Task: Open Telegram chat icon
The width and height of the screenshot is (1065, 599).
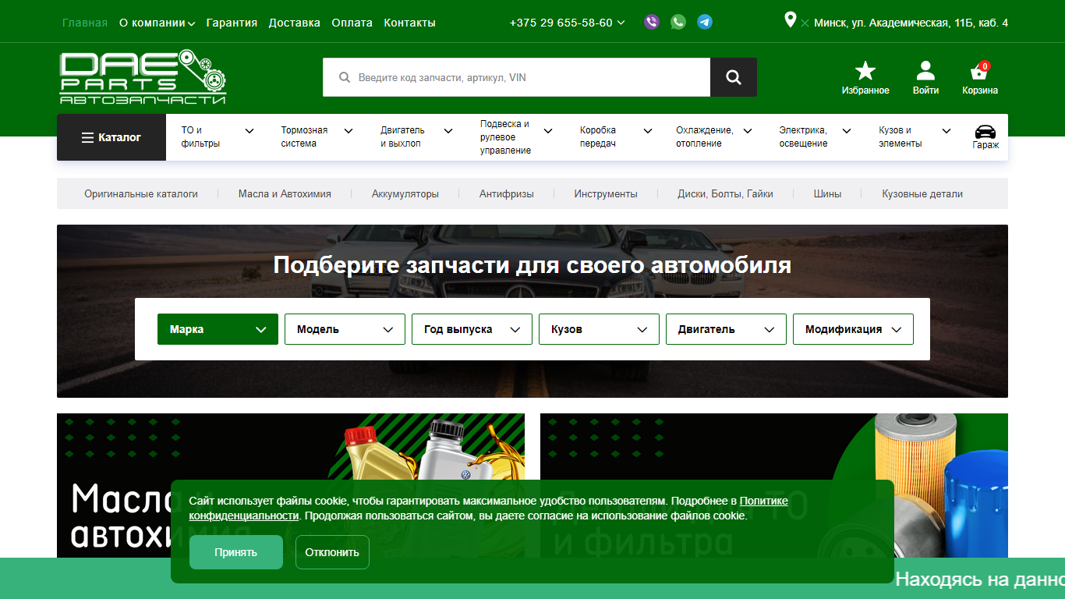Action: tap(705, 22)
